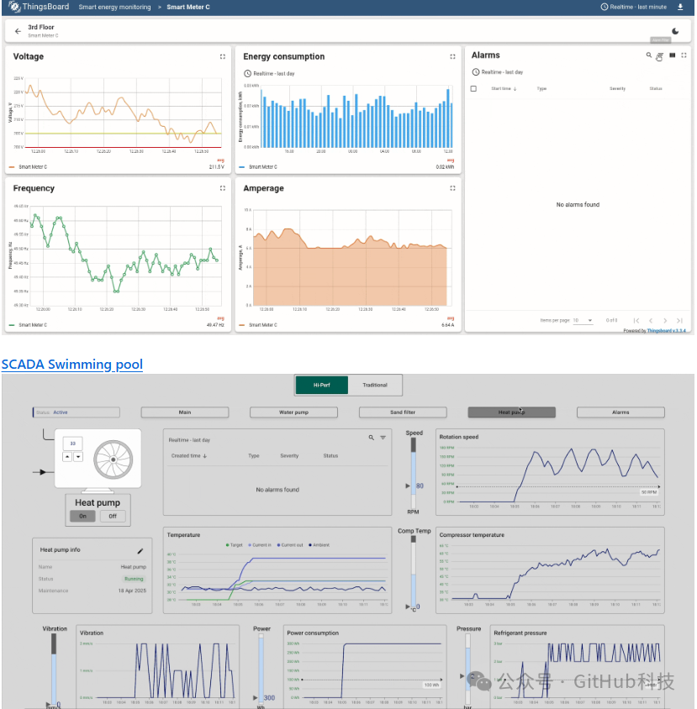This screenshot has width=697, height=709.
Task: Toggle the Ambient series in Temperature legend
Action: pyautogui.click(x=319, y=545)
